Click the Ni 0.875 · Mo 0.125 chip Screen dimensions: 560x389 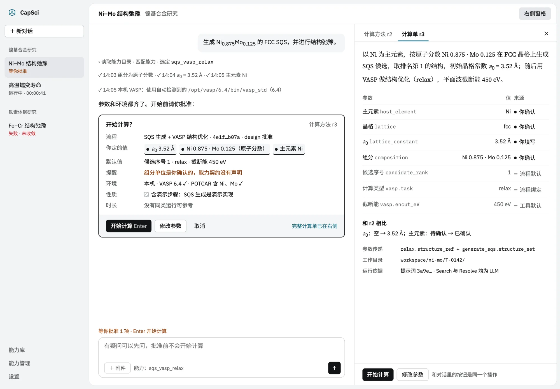(225, 149)
